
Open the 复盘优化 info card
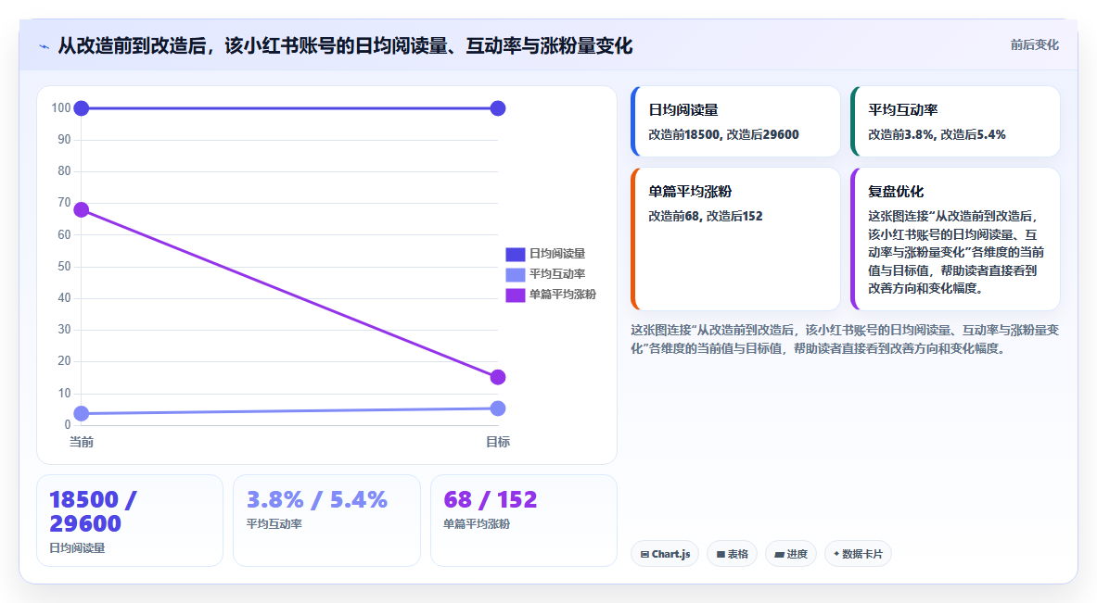[x=955, y=239]
